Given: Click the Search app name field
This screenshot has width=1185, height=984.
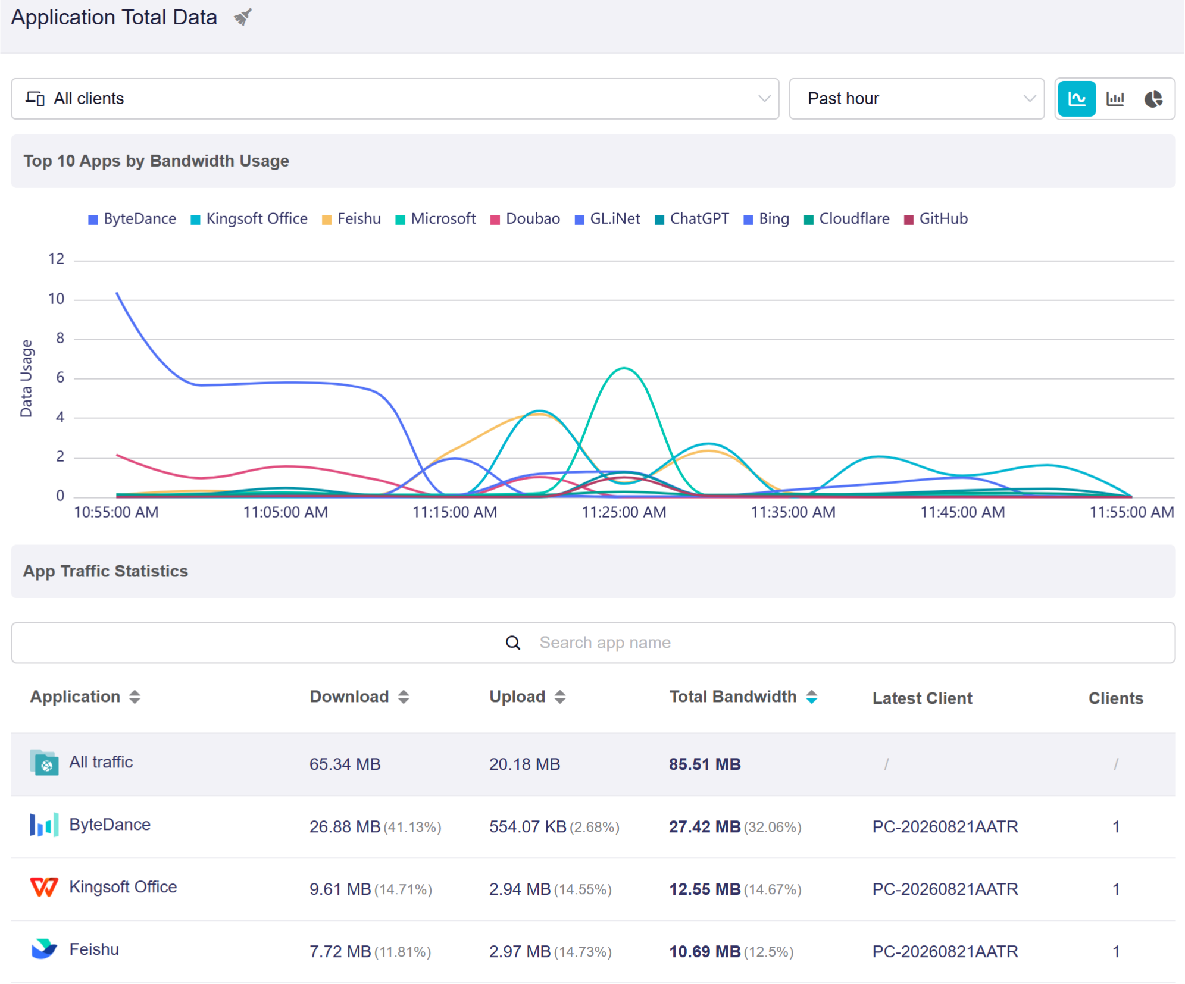Looking at the screenshot, I should tap(593, 643).
